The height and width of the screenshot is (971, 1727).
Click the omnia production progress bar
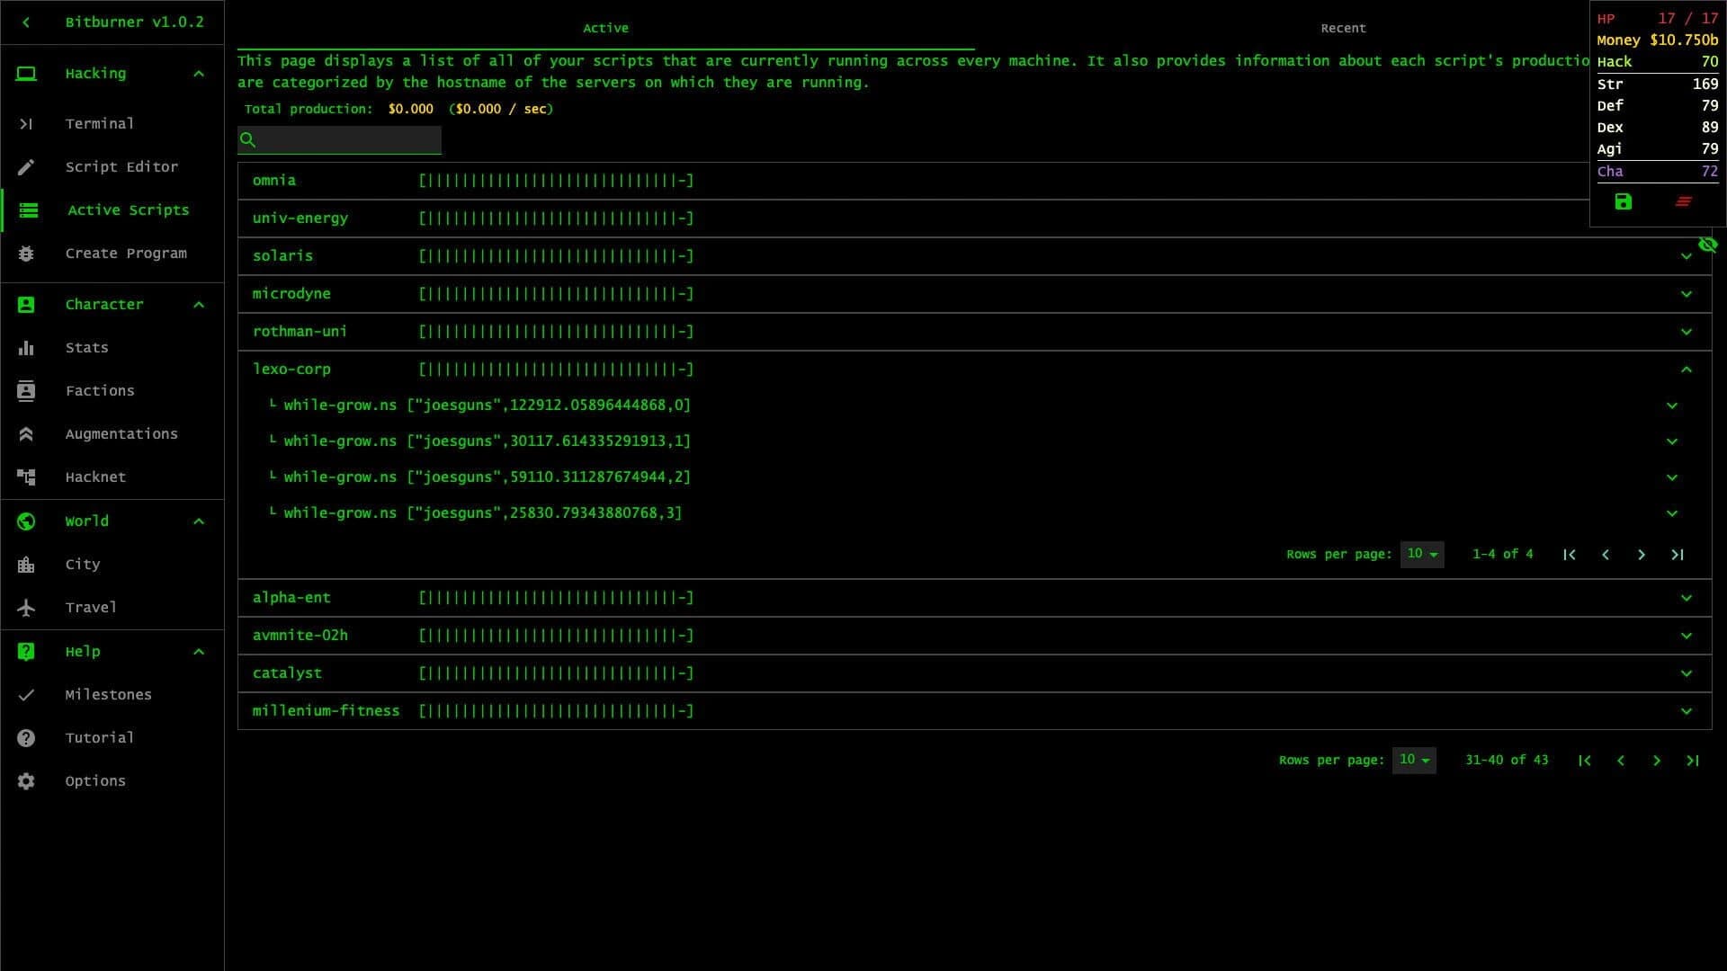(x=556, y=180)
